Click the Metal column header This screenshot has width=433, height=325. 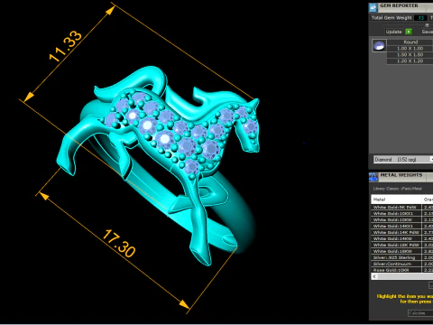coord(396,200)
